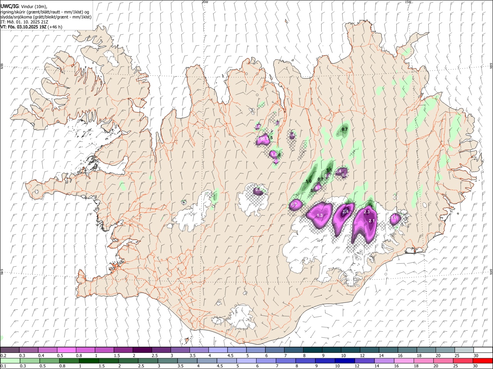The width and height of the screenshot is (493, 369).
Task: Click the '0.1' label in the lower legend row
Action: (3, 366)
